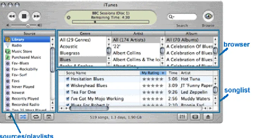
Task: Select artist Albert Collins
Action: [x=136, y=53]
